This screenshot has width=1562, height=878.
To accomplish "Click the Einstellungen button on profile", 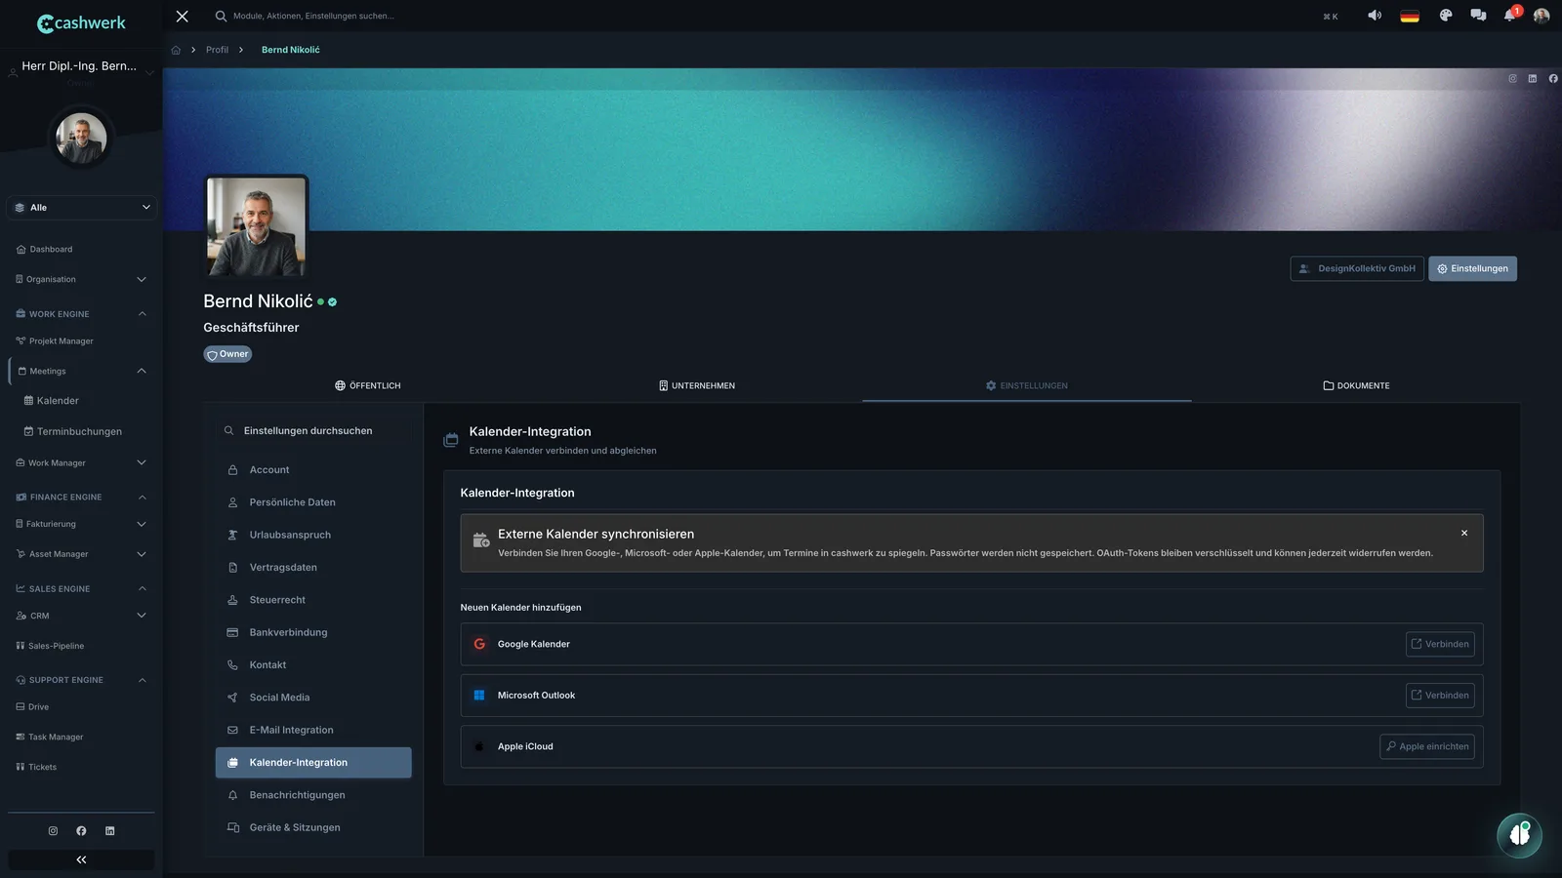I will pos(1472,268).
